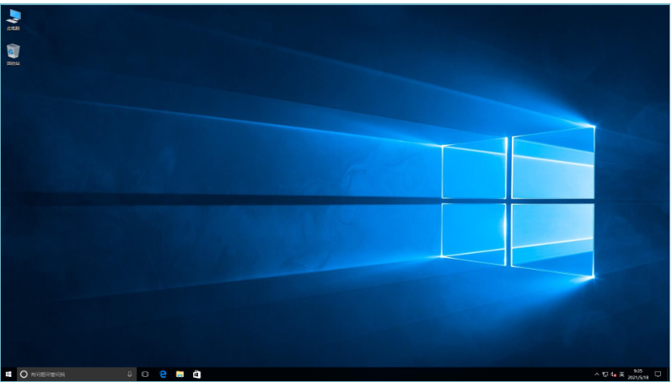Open the clock and date flyout
This screenshot has width=672, height=382.
click(x=638, y=374)
